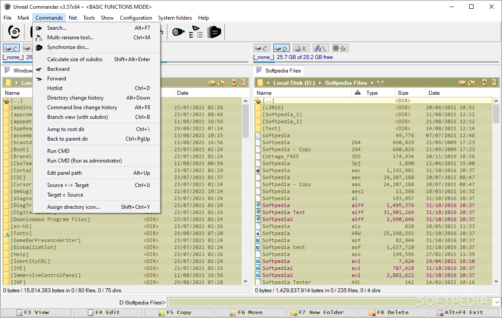Click F3 View button

pos(36,313)
